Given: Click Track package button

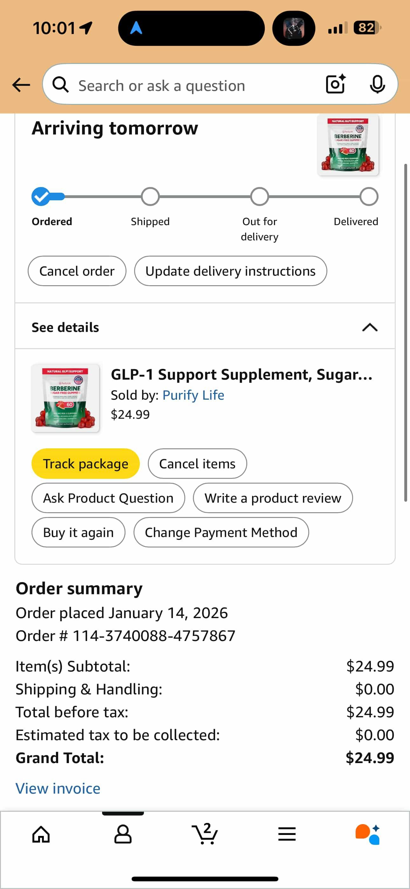Looking at the screenshot, I should 85,464.
